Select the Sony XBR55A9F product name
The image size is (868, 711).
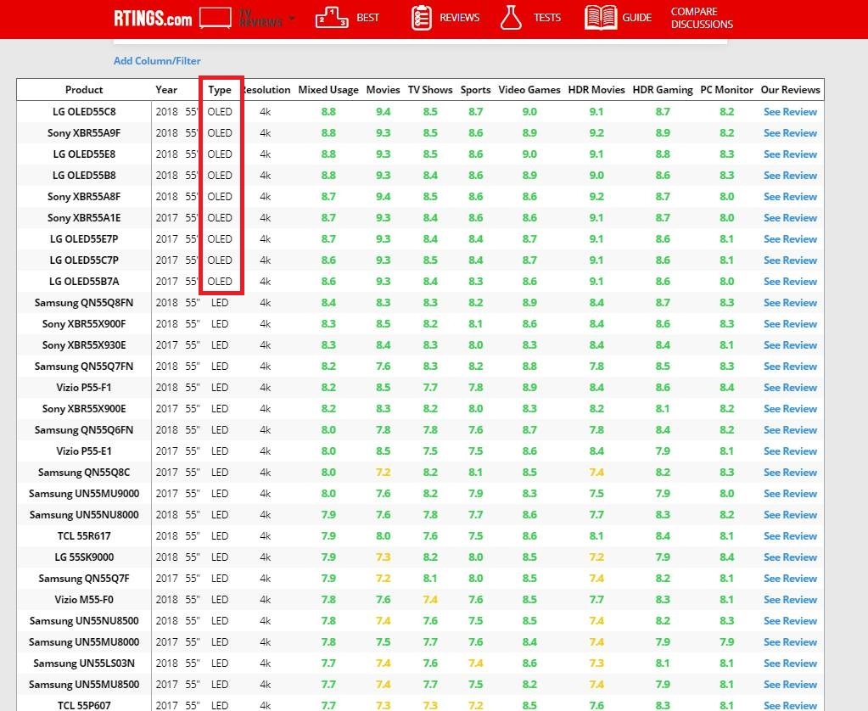click(84, 133)
